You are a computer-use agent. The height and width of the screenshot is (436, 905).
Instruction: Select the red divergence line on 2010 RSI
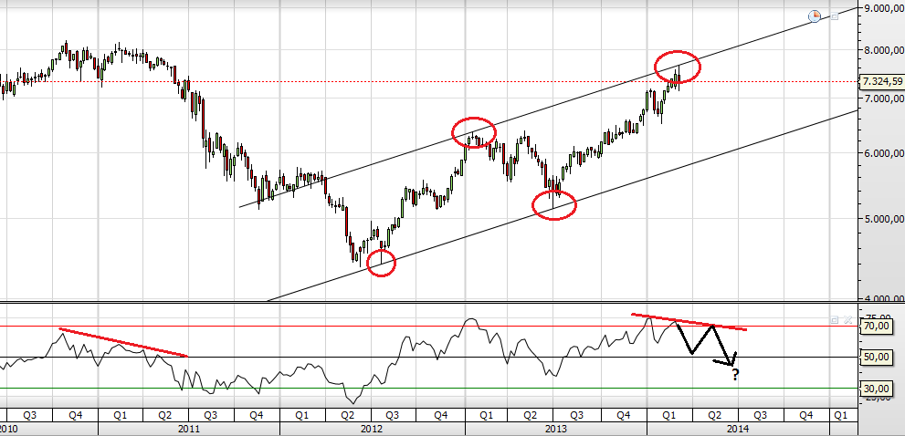(x=123, y=343)
